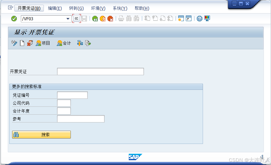Click the red Cancel icon
This screenshot has height=165, width=271.
pyautogui.click(x=110, y=19)
